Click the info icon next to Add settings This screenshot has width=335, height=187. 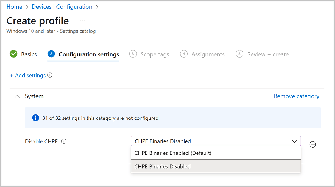[50, 75]
